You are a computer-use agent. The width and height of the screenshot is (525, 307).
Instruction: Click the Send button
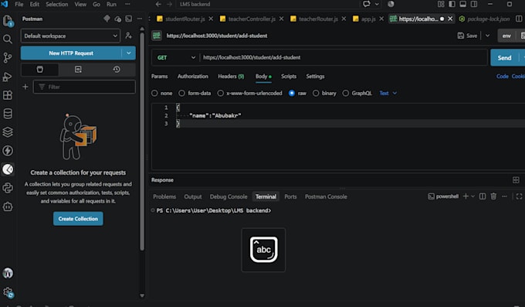[x=505, y=58]
